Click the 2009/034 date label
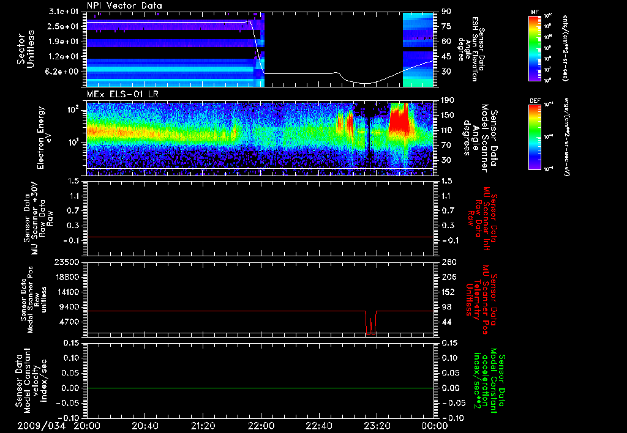This screenshot has height=433, width=627. click(x=41, y=426)
